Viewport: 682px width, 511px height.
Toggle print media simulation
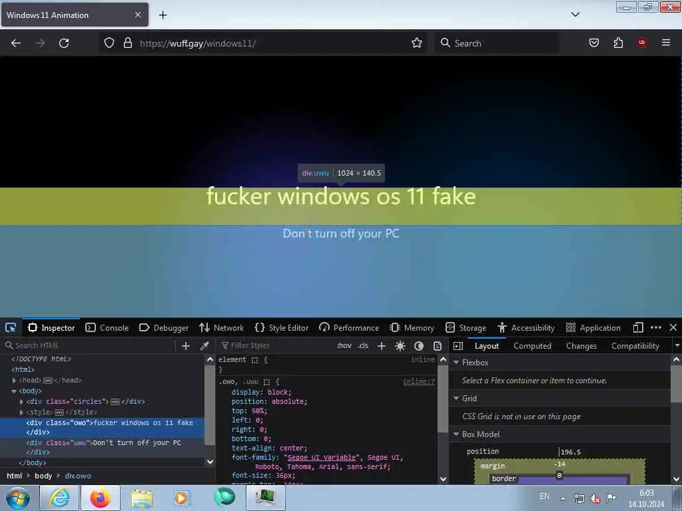click(438, 346)
